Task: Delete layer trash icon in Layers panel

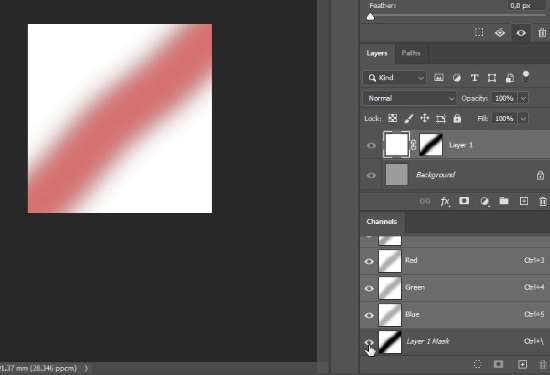Action: pyautogui.click(x=543, y=201)
